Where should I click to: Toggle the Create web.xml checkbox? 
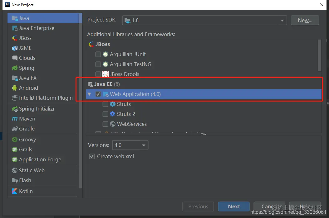point(92,156)
